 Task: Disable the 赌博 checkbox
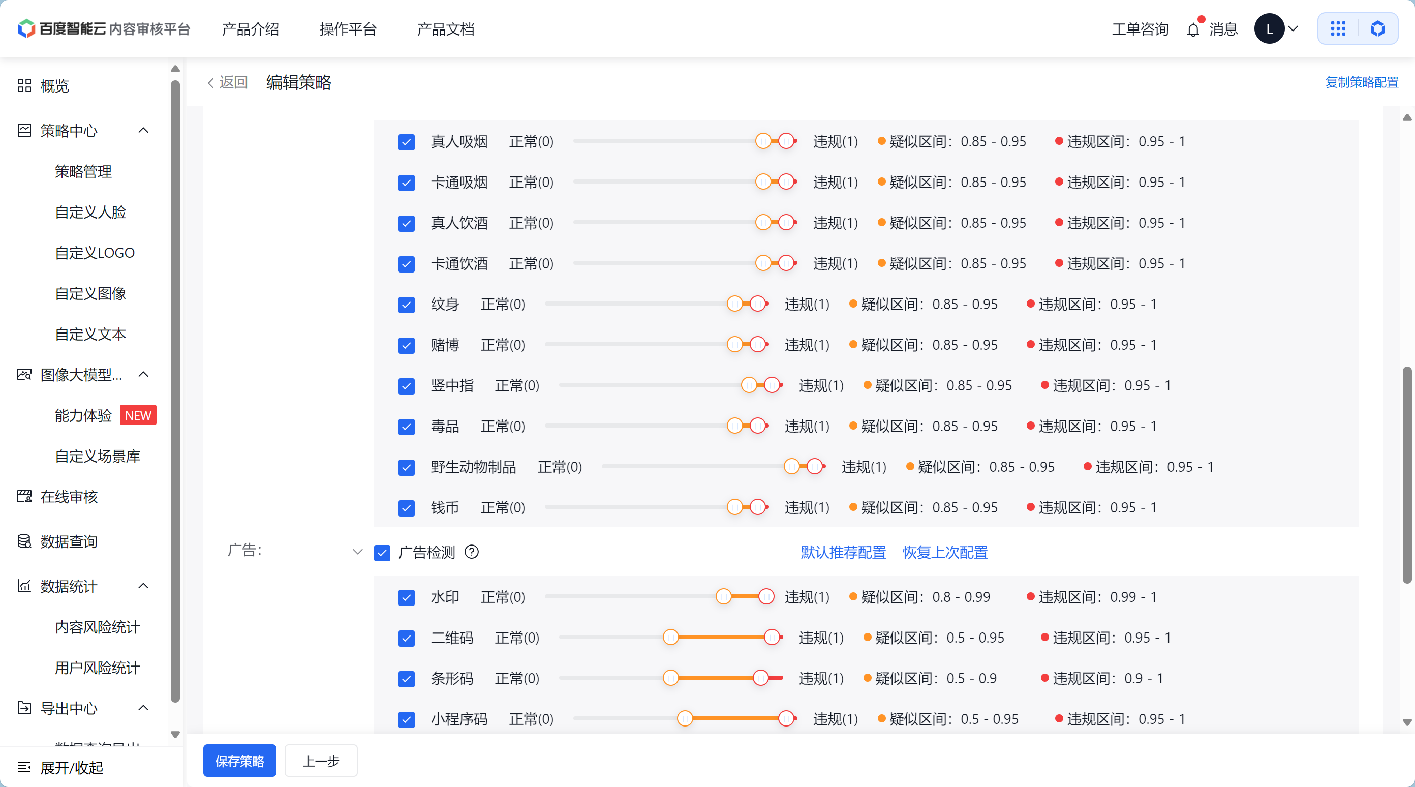(x=407, y=345)
